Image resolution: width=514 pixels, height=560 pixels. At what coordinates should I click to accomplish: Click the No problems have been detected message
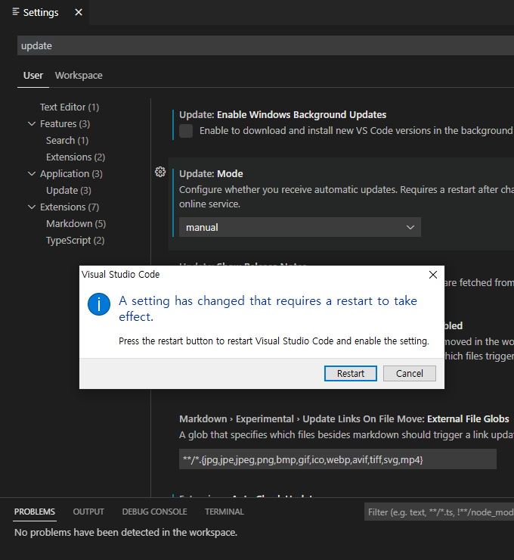click(x=126, y=532)
